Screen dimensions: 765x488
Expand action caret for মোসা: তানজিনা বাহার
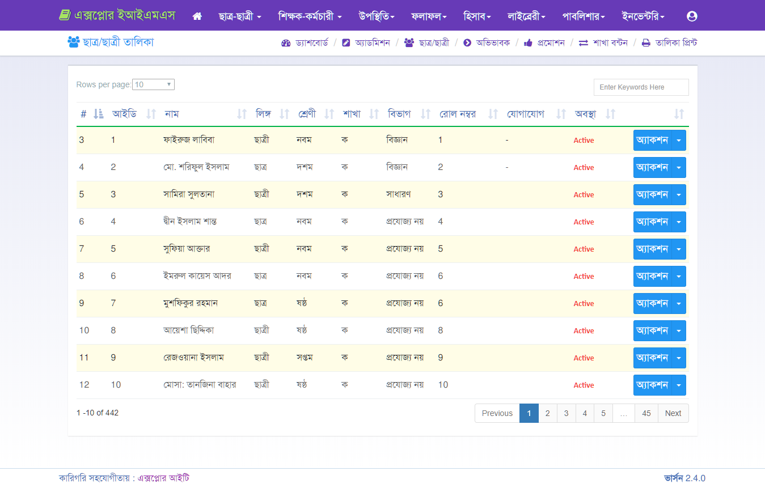[x=679, y=385]
